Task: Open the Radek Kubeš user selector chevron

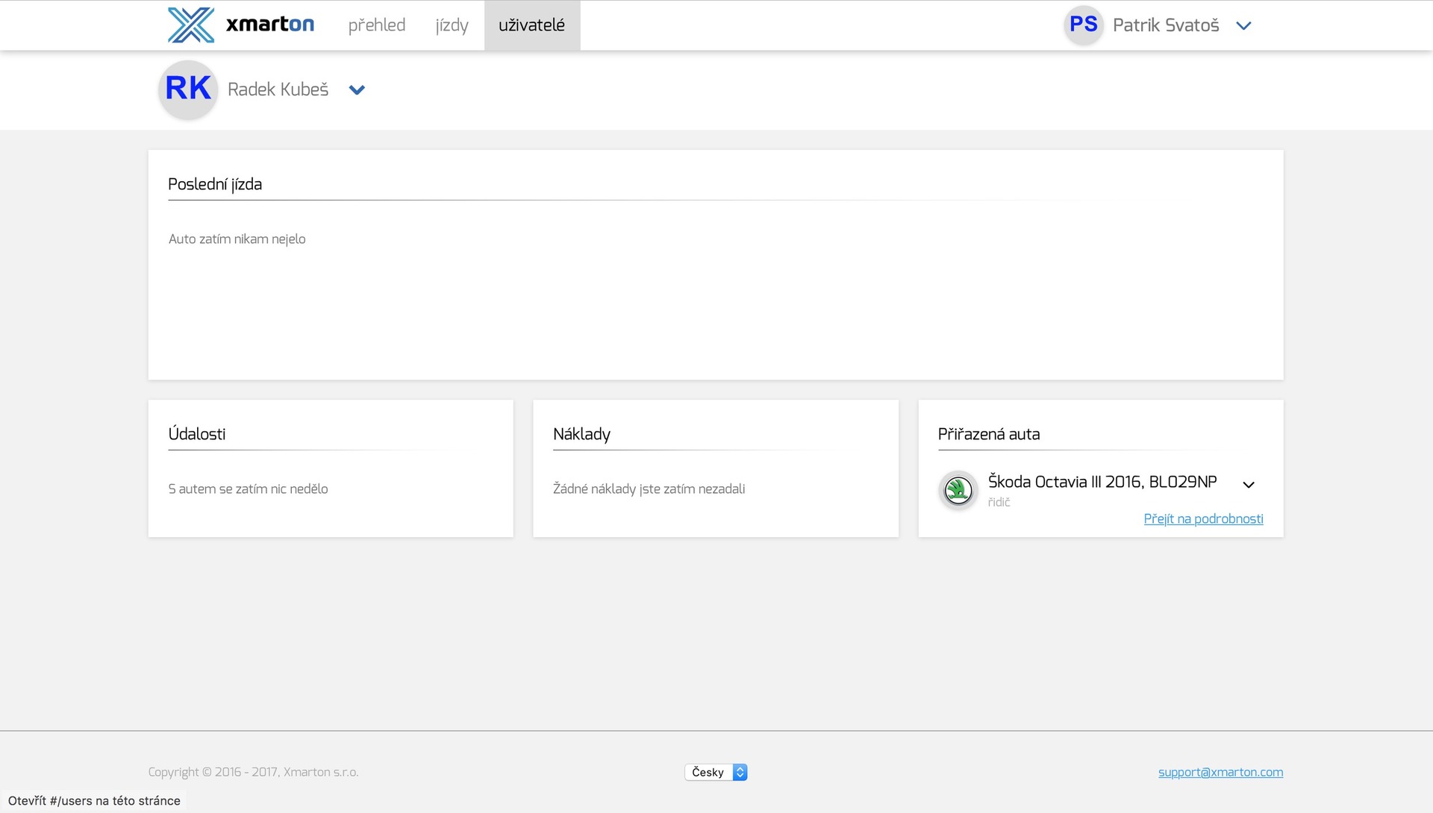Action: tap(357, 90)
